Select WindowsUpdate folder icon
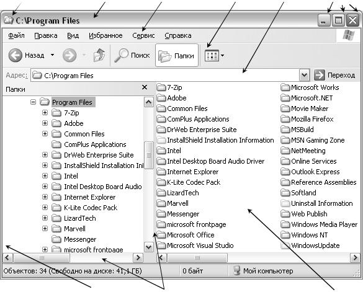Viewport: 363px width, 292px height. [x=285, y=246]
